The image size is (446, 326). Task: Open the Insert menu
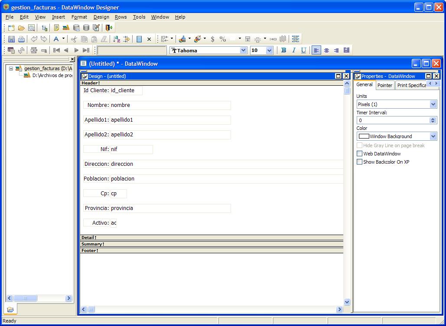click(x=59, y=17)
